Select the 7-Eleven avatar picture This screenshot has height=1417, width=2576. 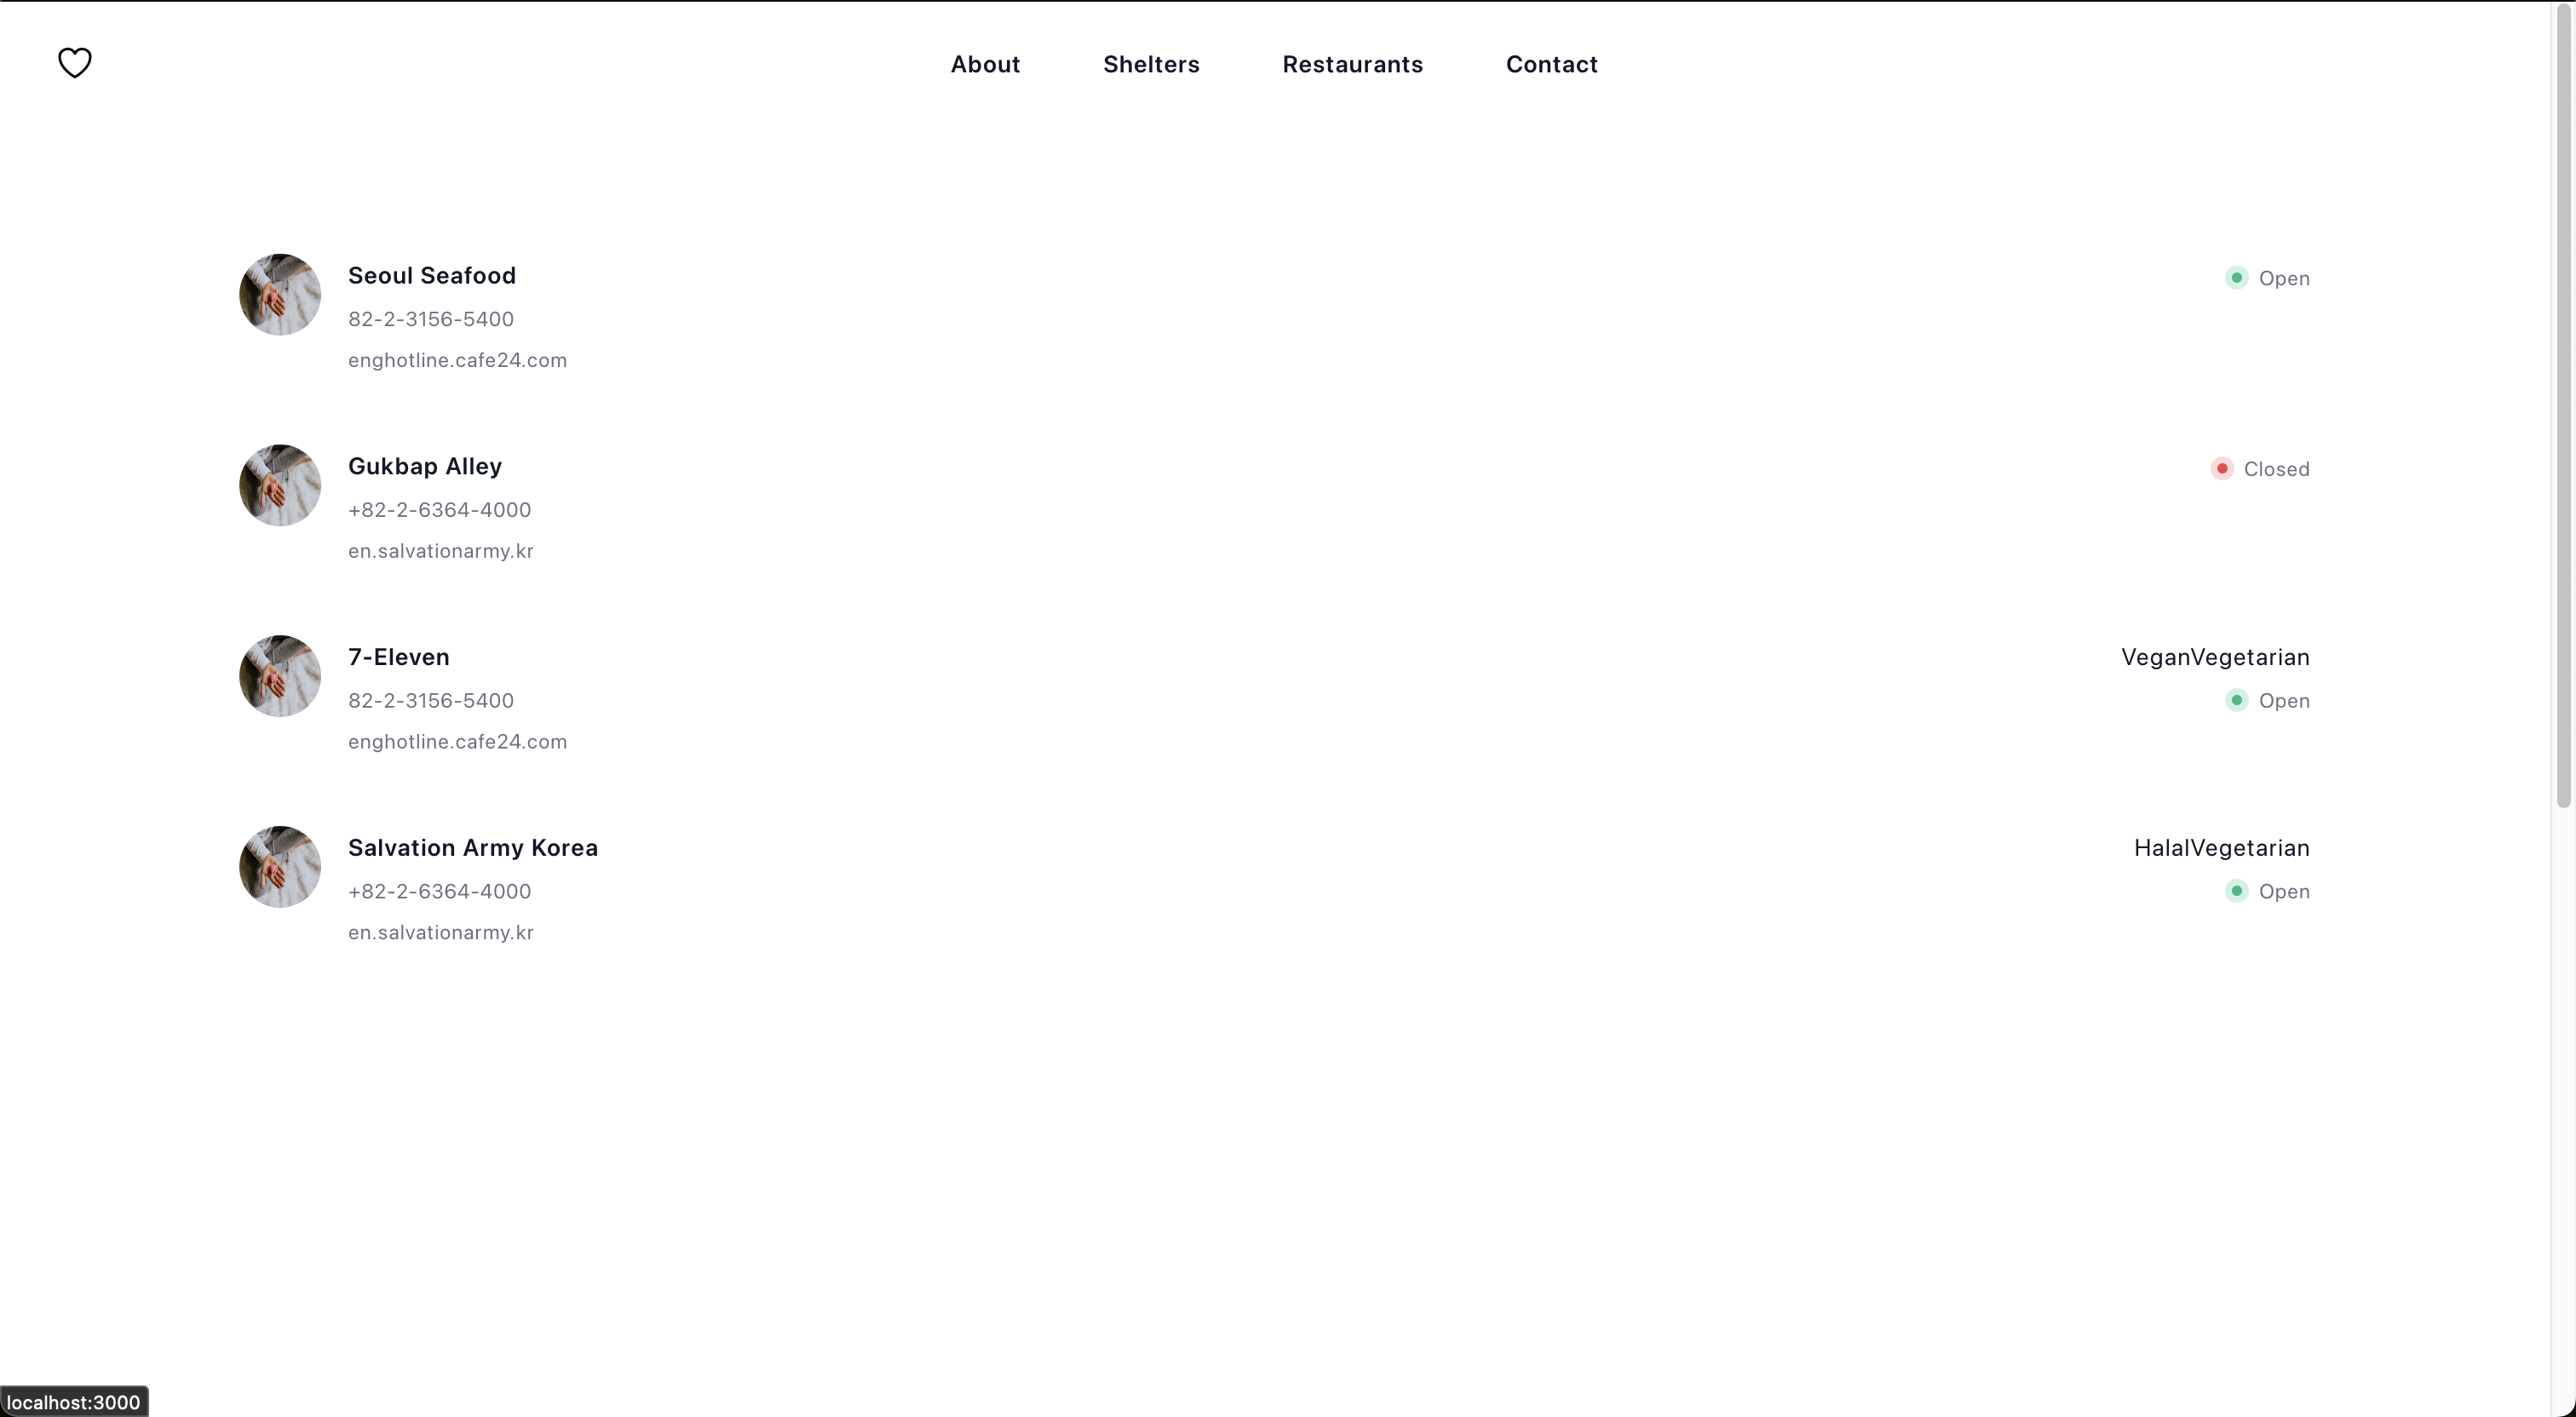click(280, 676)
